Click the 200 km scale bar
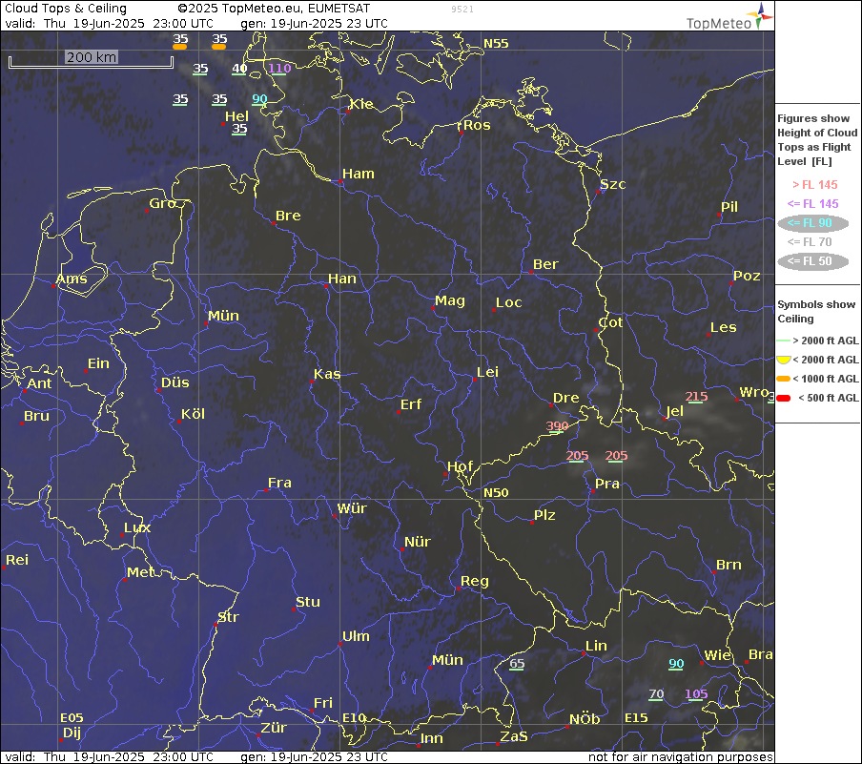 pyautogui.click(x=91, y=60)
